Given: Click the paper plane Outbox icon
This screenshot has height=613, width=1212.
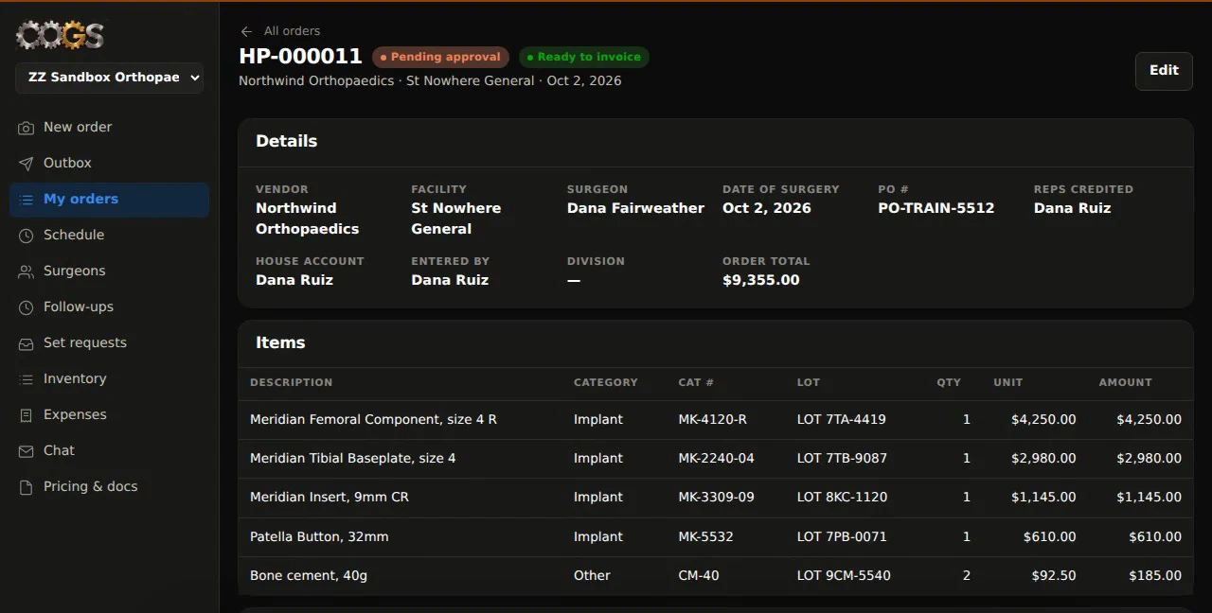Looking at the screenshot, I should pyautogui.click(x=26, y=164).
